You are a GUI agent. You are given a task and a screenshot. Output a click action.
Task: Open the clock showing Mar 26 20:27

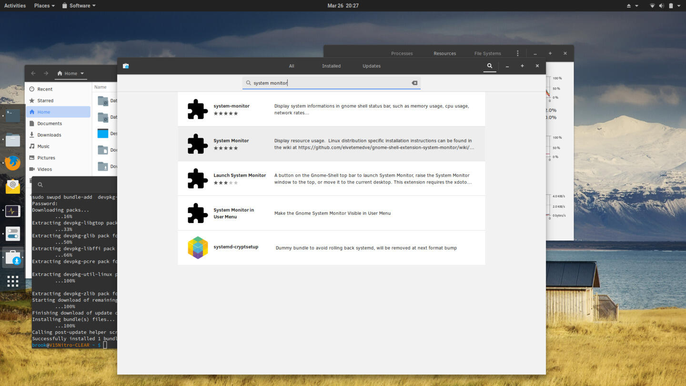343,6
